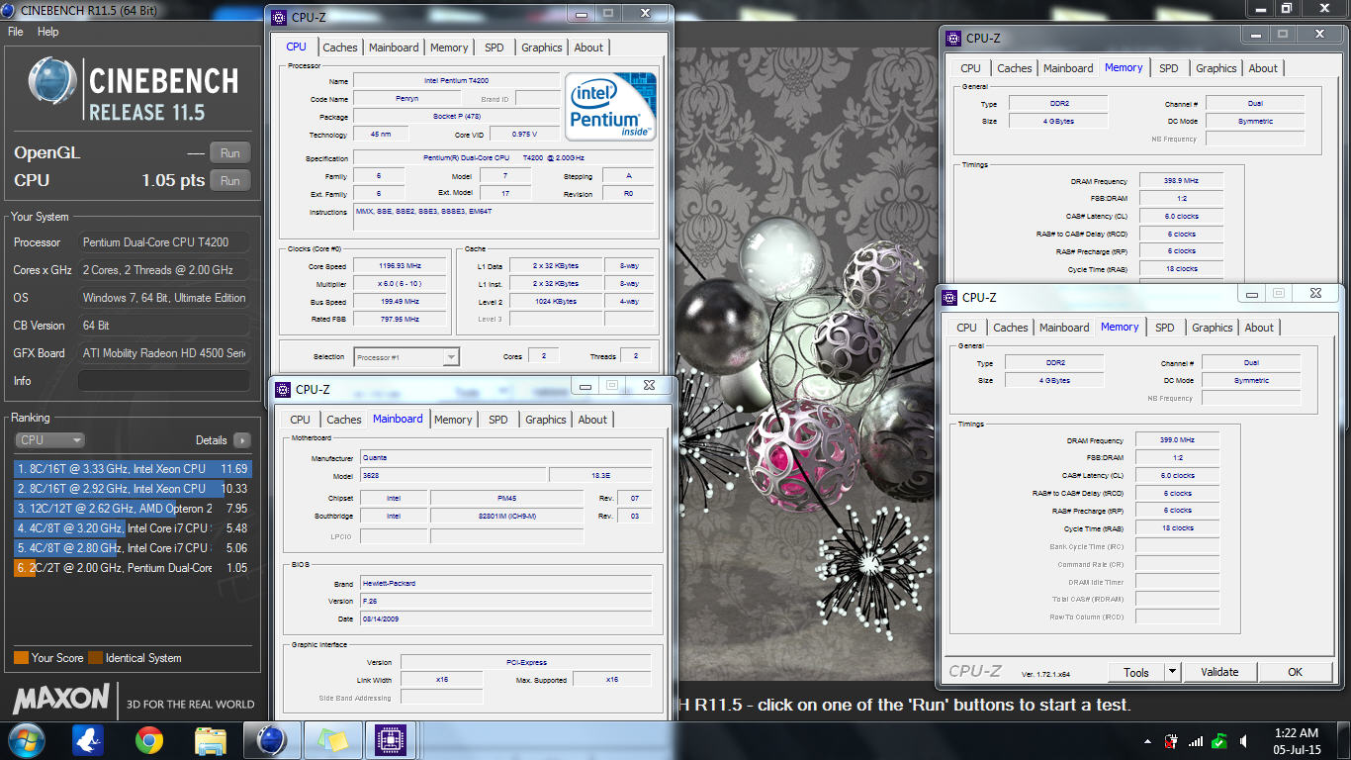Select the 12C/12T AMD Opteron ranking row
1351x760 pixels.
tap(133, 509)
